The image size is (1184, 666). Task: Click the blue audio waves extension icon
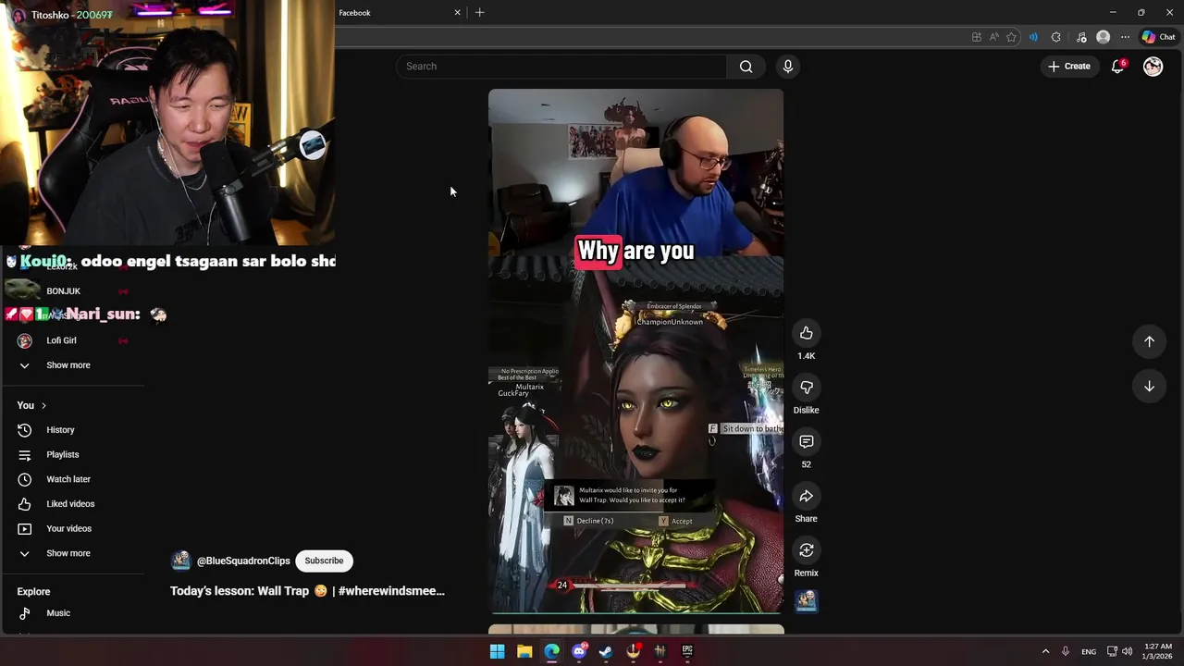click(1033, 37)
